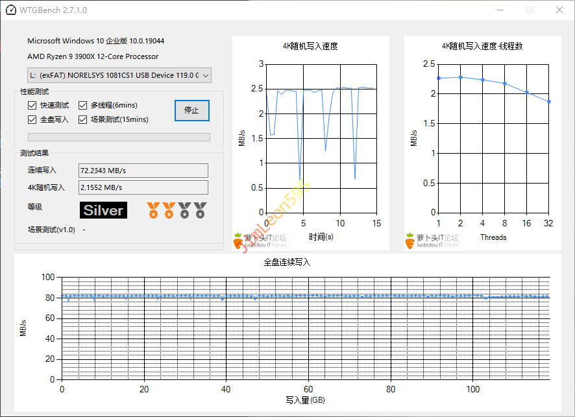Click carrot logo in thread-count chart
Image resolution: width=575 pixels, height=417 pixels.
point(410,240)
